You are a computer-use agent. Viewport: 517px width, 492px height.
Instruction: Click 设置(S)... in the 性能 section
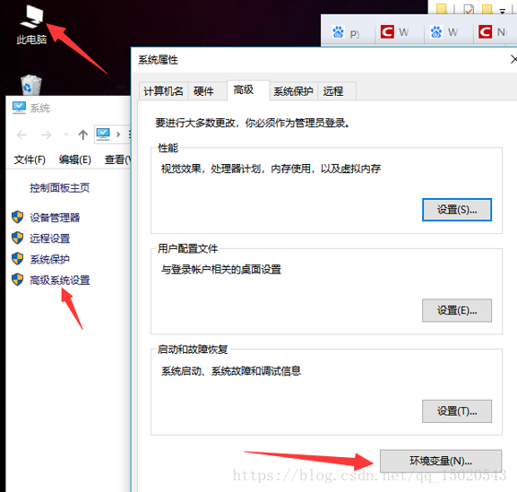click(457, 210)
